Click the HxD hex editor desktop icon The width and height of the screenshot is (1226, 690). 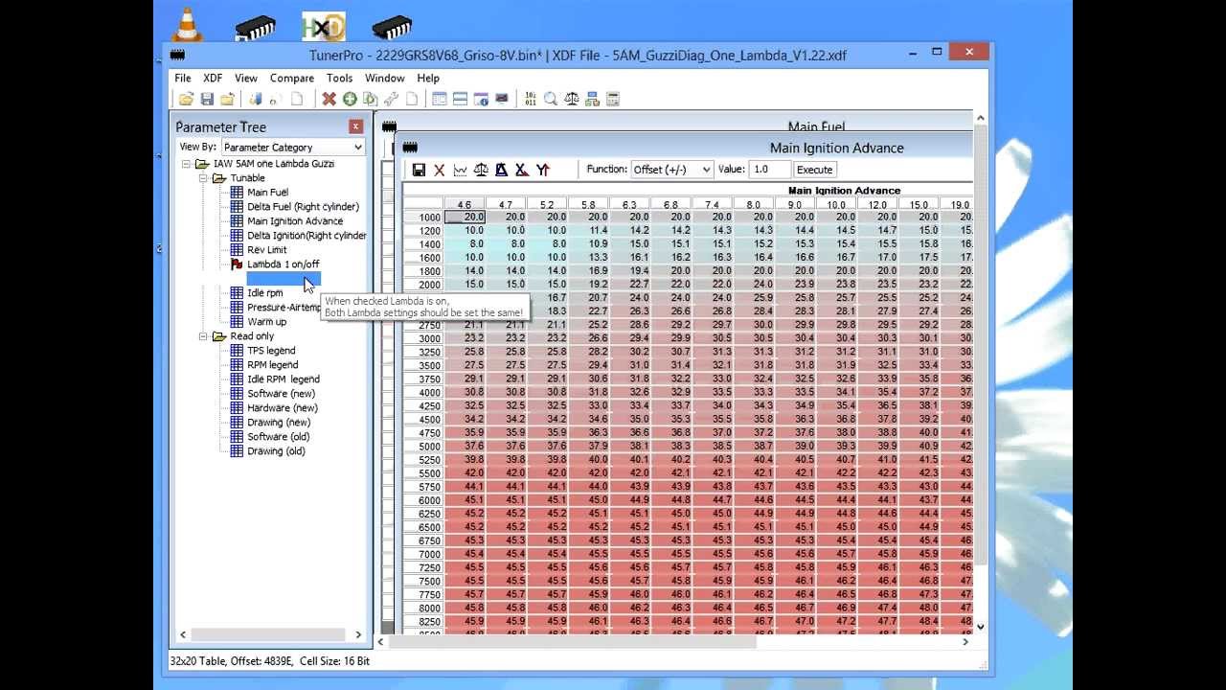[324, 27]
